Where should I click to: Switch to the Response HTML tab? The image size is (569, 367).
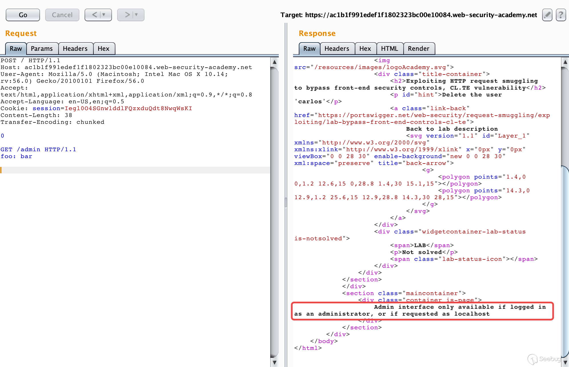click(389, 49)
